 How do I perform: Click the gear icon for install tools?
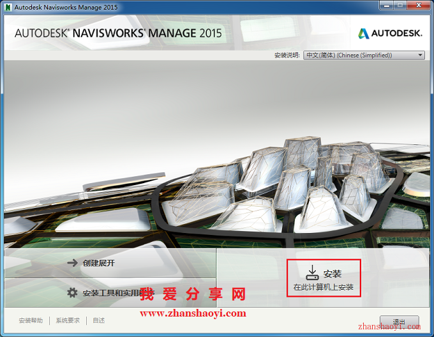point(72,292)
